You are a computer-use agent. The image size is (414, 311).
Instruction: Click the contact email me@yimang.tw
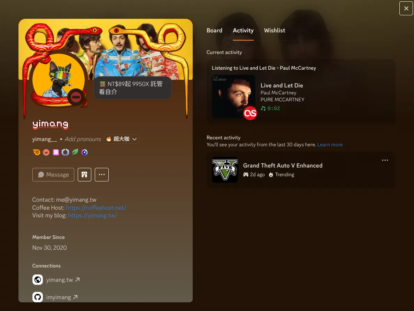76,200
